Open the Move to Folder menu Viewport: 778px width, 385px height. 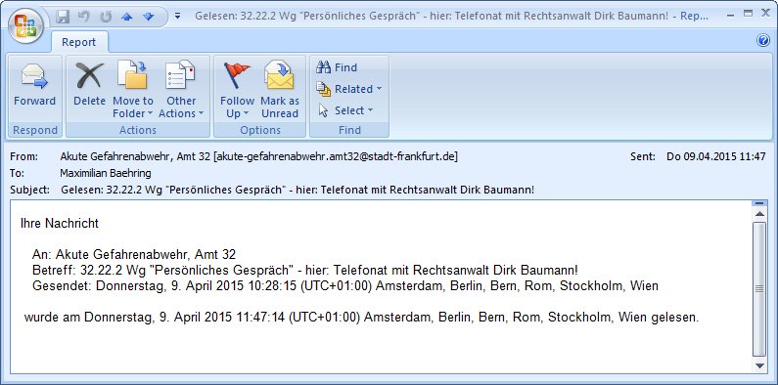[x=132, y=89]
